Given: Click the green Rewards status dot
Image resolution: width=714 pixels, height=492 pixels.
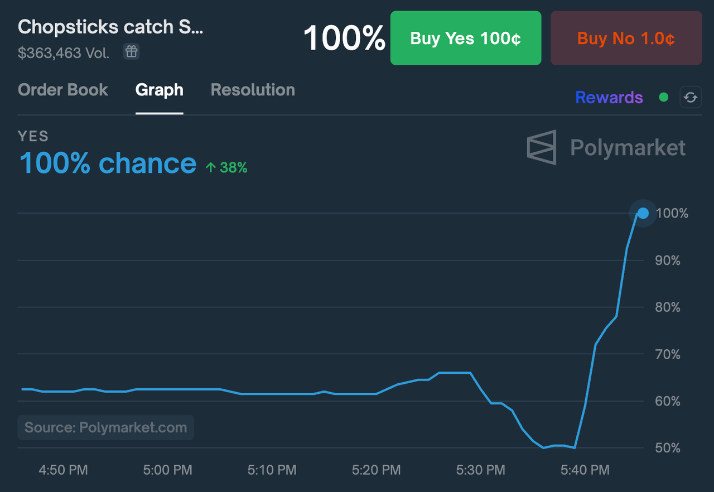Looking at the screenshot, I should [663, 98].
